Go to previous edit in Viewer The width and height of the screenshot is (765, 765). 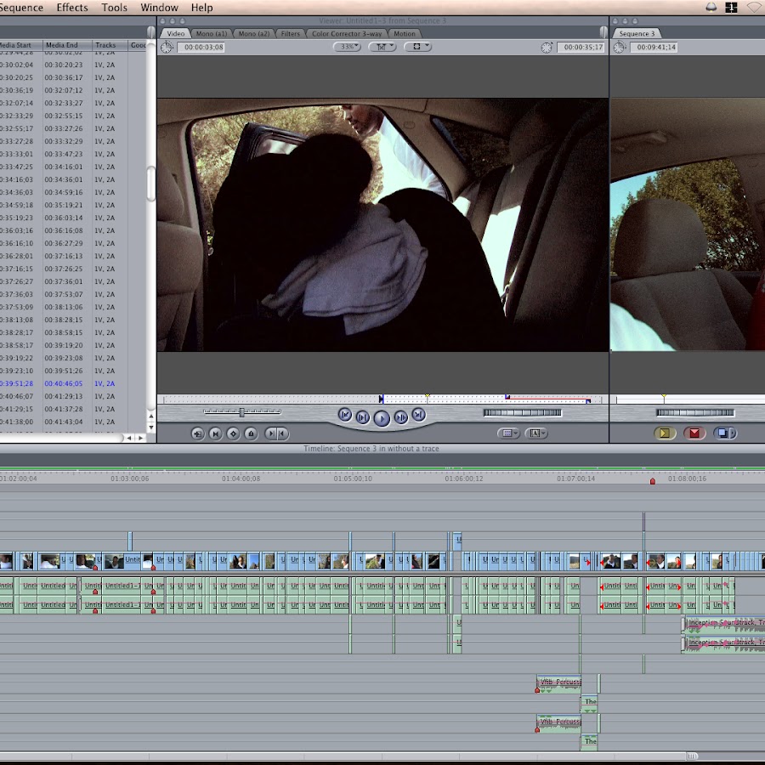coord(345,415)
